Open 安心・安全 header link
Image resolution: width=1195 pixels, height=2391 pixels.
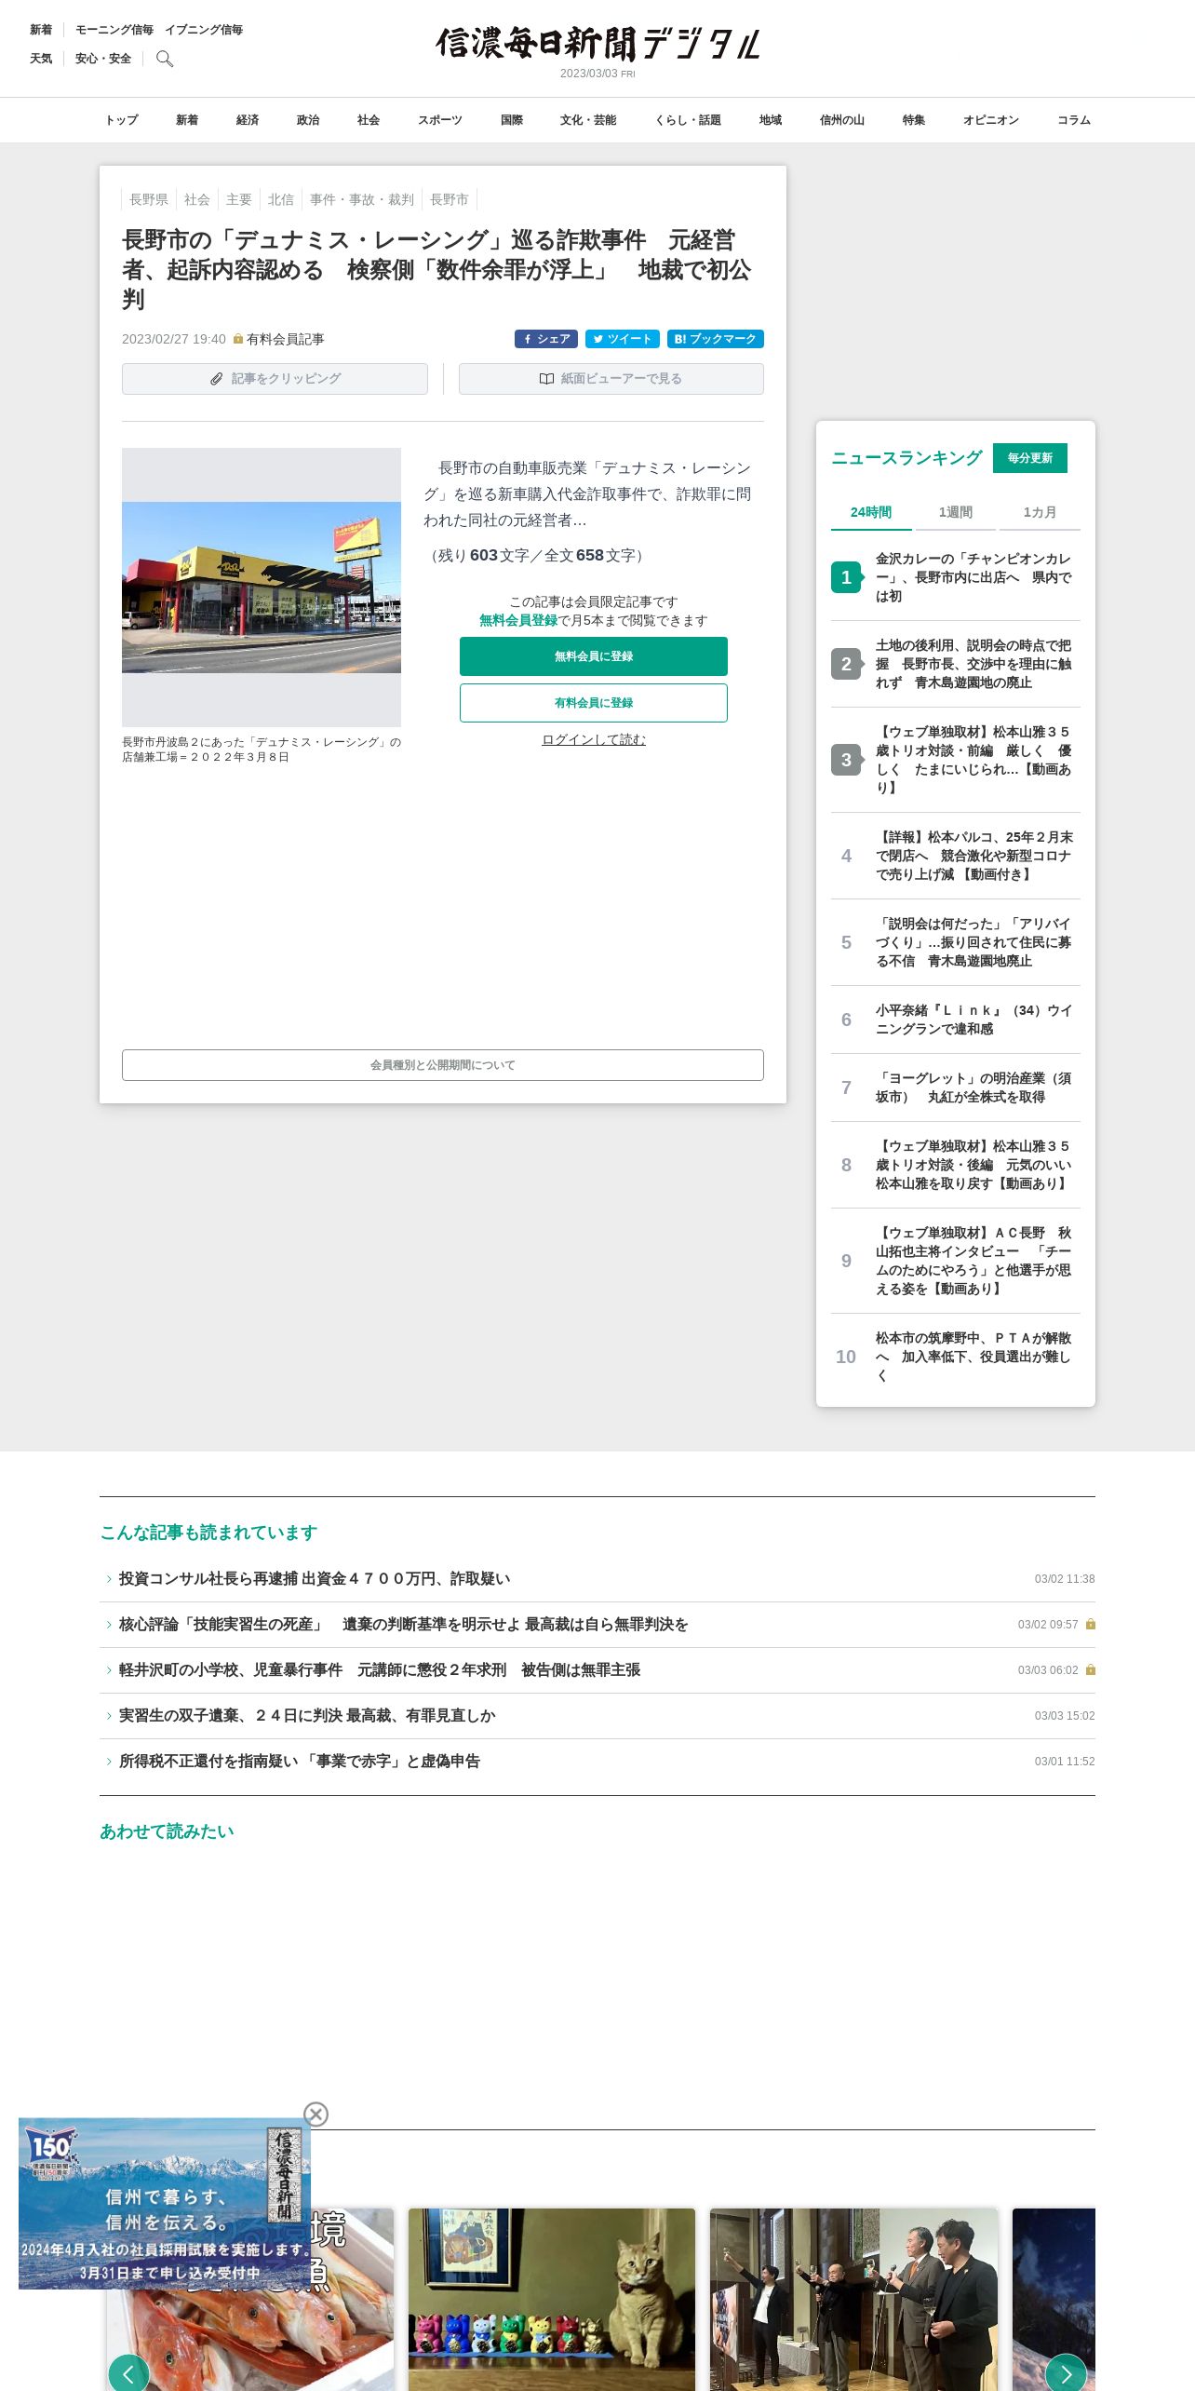(x=103, y=59)
